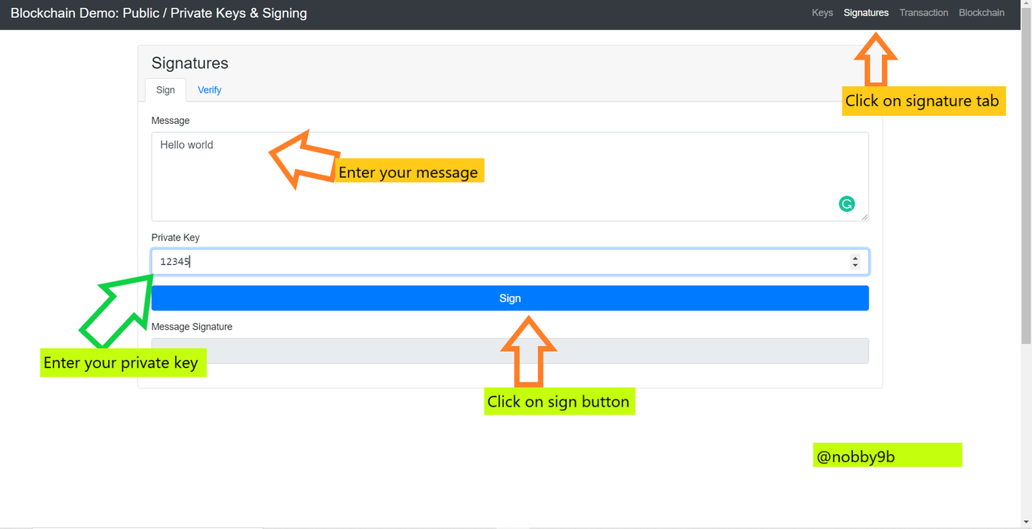
Task: Select the Sign tab
Action: (x=165, y=90)
